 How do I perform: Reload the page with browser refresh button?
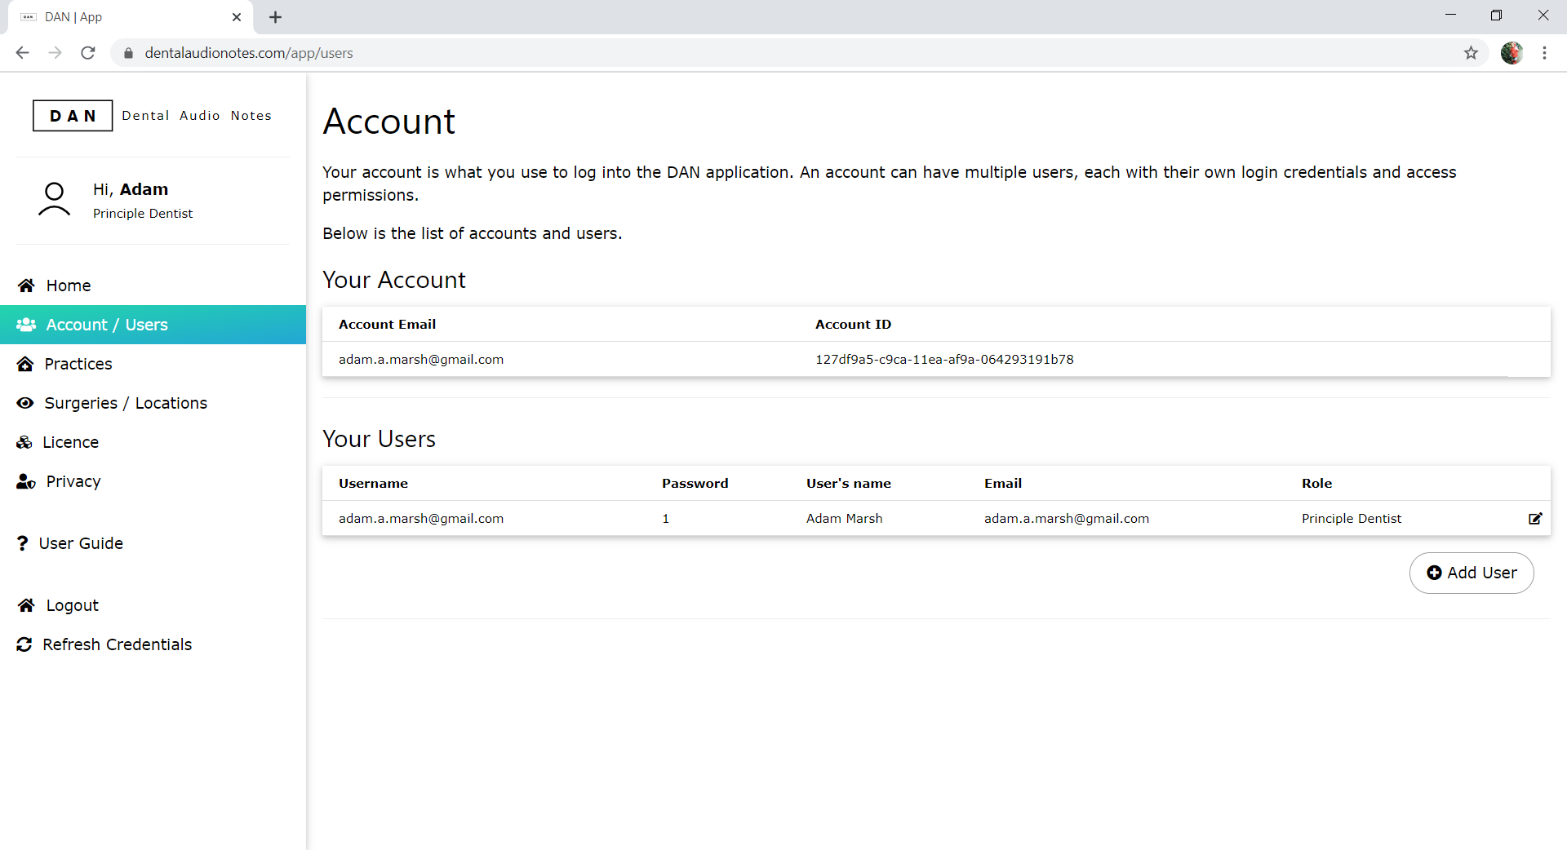(x=88, y=53)
